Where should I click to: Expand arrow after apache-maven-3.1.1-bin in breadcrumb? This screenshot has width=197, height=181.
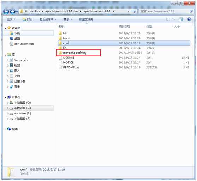(80, 11)
